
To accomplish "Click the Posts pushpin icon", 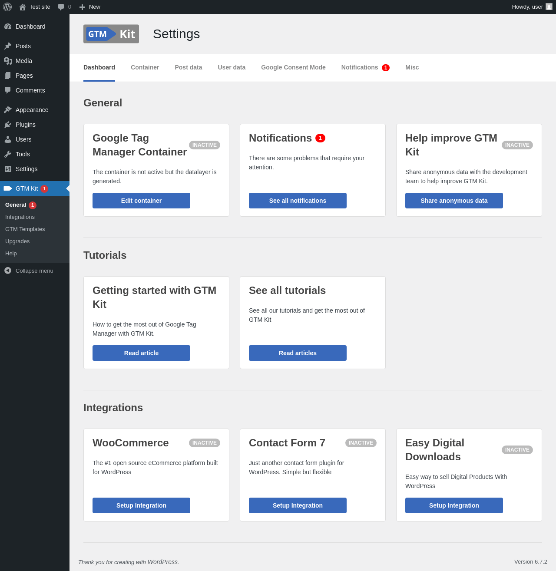I will coord(8,46).
